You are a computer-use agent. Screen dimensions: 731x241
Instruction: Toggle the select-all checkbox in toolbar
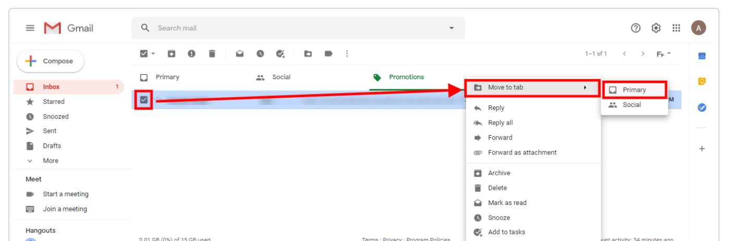point(144,53)
